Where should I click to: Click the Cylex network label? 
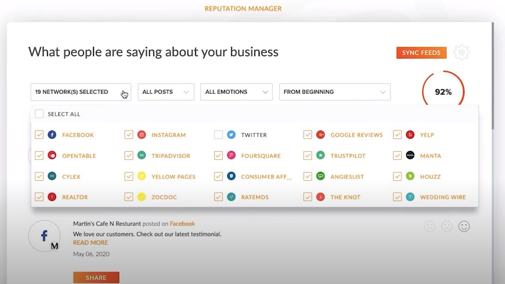pyautogui.click(x=71, y=177)
